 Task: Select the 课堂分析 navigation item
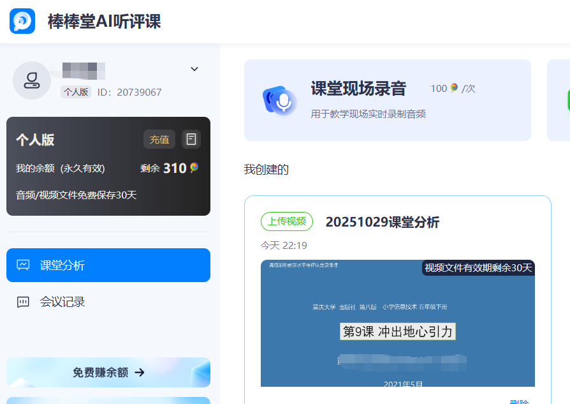point(108,265)
